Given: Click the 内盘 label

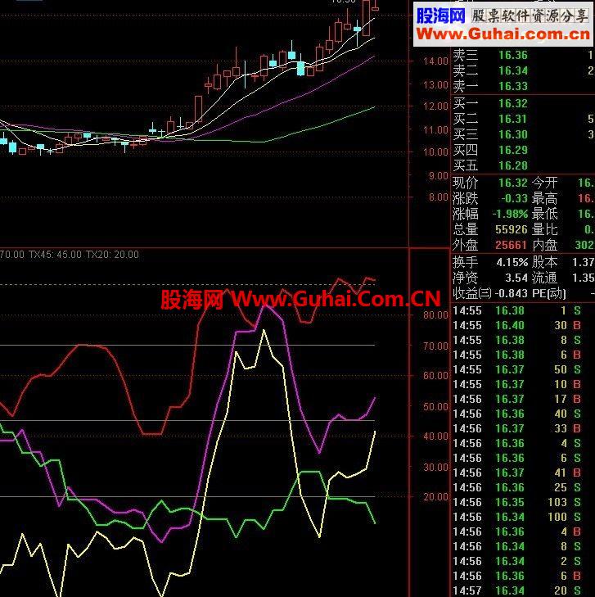Looking at the screenshot, I should (545, 245).
